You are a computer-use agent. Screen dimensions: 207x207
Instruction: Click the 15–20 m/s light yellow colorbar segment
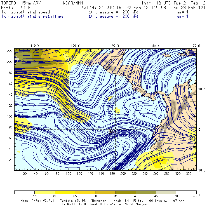(x=45, y=192)
